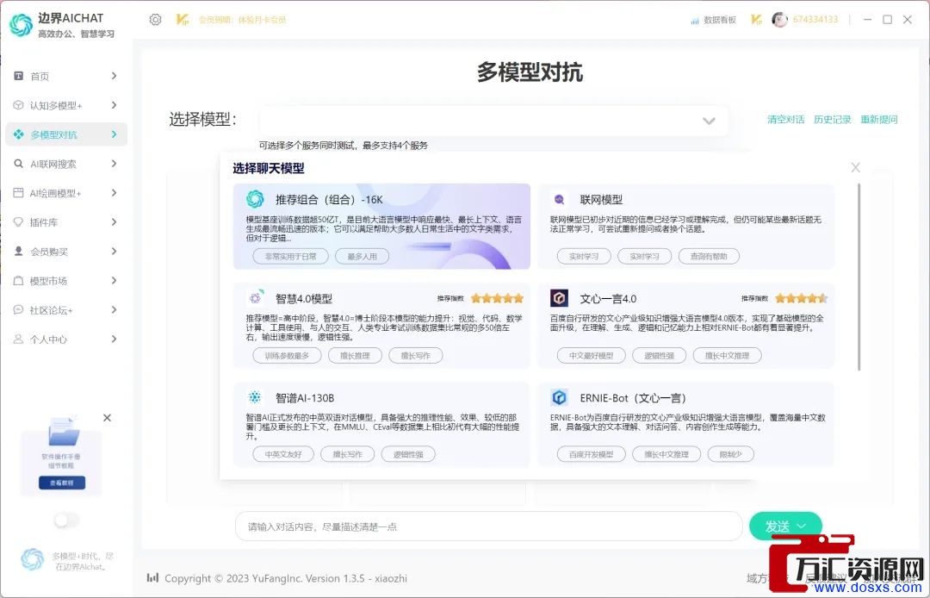Select the 智谱AI-130B card icon
The height and width of the screenshot is (598, 930).
click(x=255, y=397)
